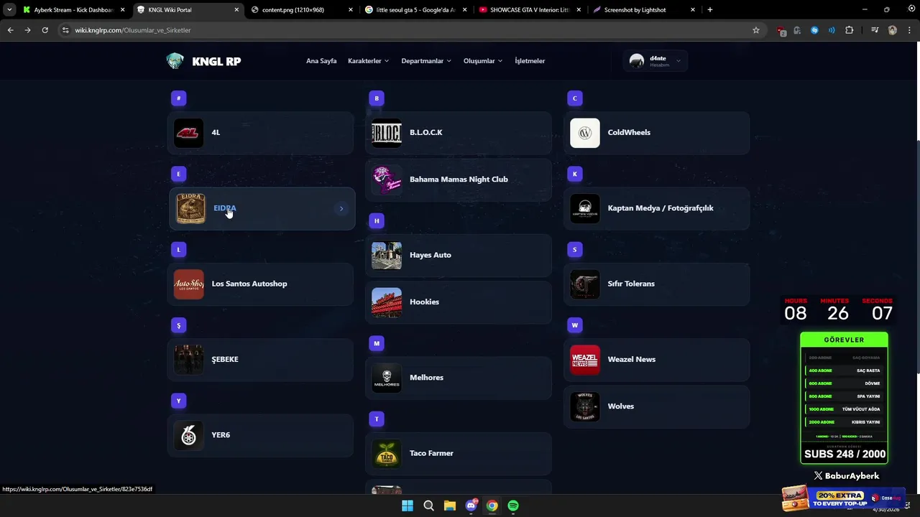Image resolution: width=920 pixels, height=517 pixels.
Task: Open Spotify from the taskbar
Action: pos(513,506)
